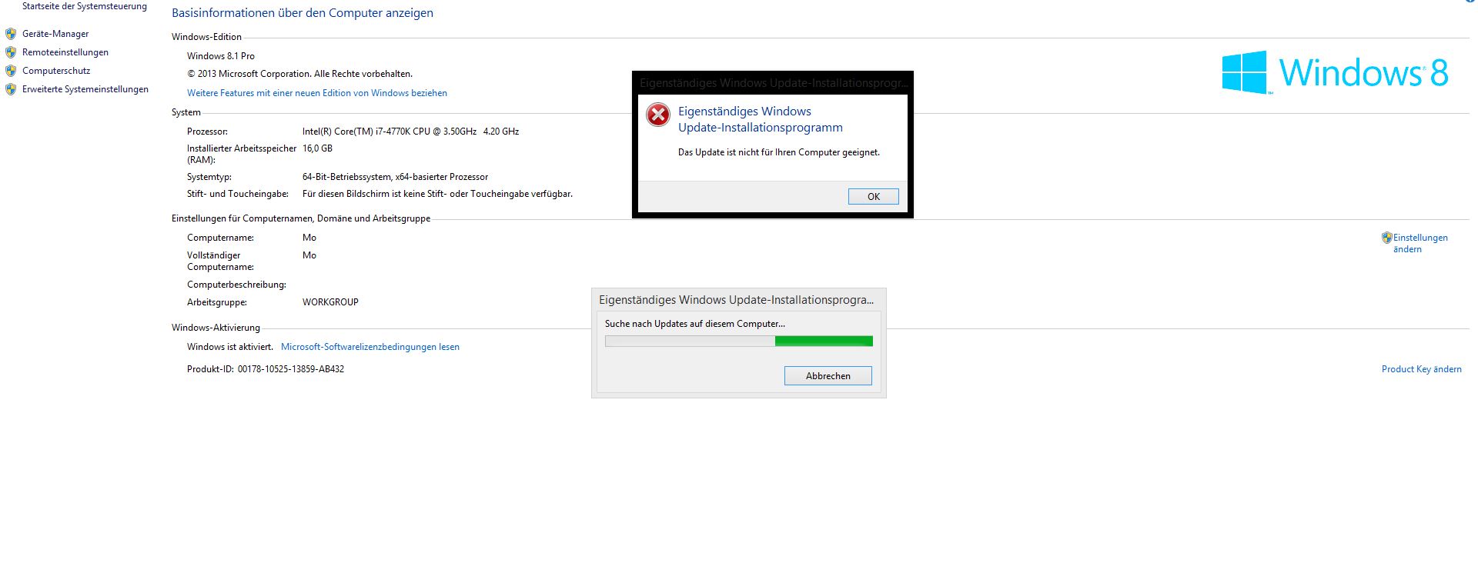Open Geräte-Manager link
1478x563 pixels.
(x=55, y=34)
